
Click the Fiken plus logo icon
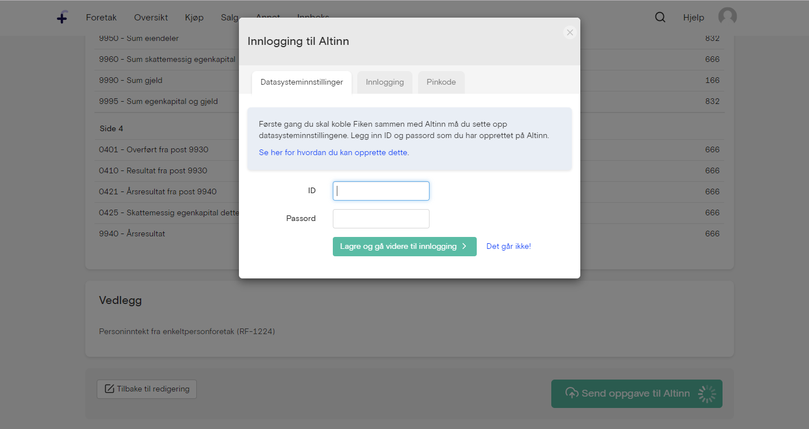(63, 17)
